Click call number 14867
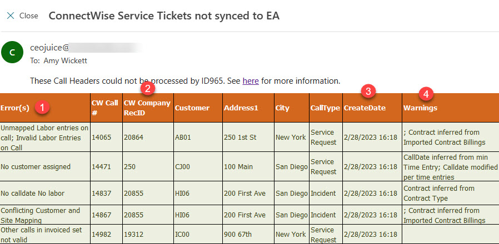This screenshot has height=244, width=499. point(101,215)
